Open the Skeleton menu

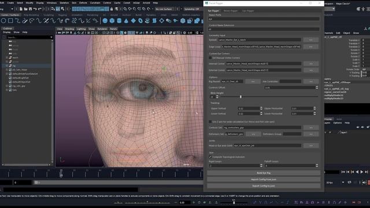point(64,3)
